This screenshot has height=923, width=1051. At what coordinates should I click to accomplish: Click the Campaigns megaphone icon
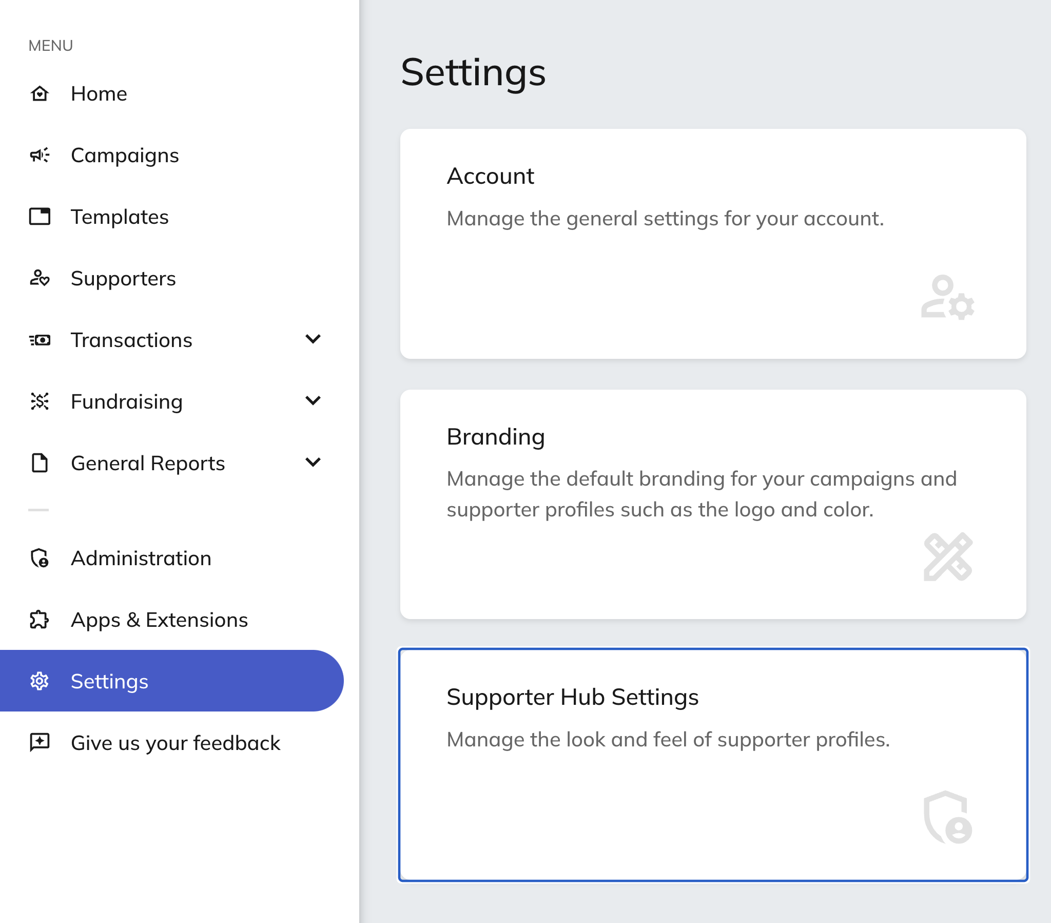coord(40,155)
